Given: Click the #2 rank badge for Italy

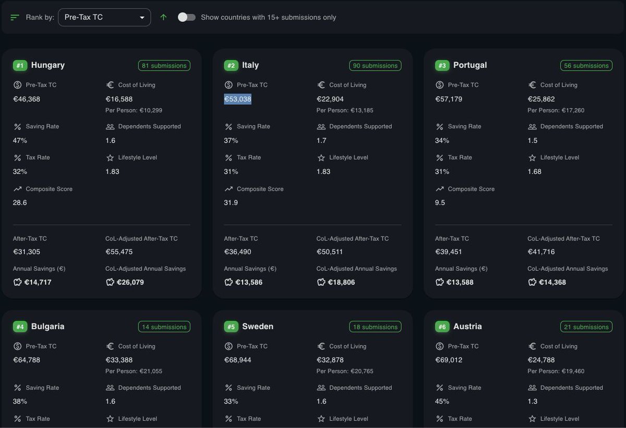Looking at the screenshot, I should pos(231,65).
